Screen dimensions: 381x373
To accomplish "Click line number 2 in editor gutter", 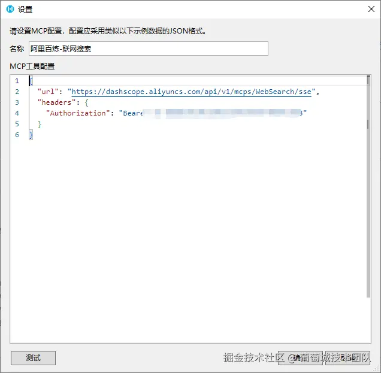I will point(17,92).
